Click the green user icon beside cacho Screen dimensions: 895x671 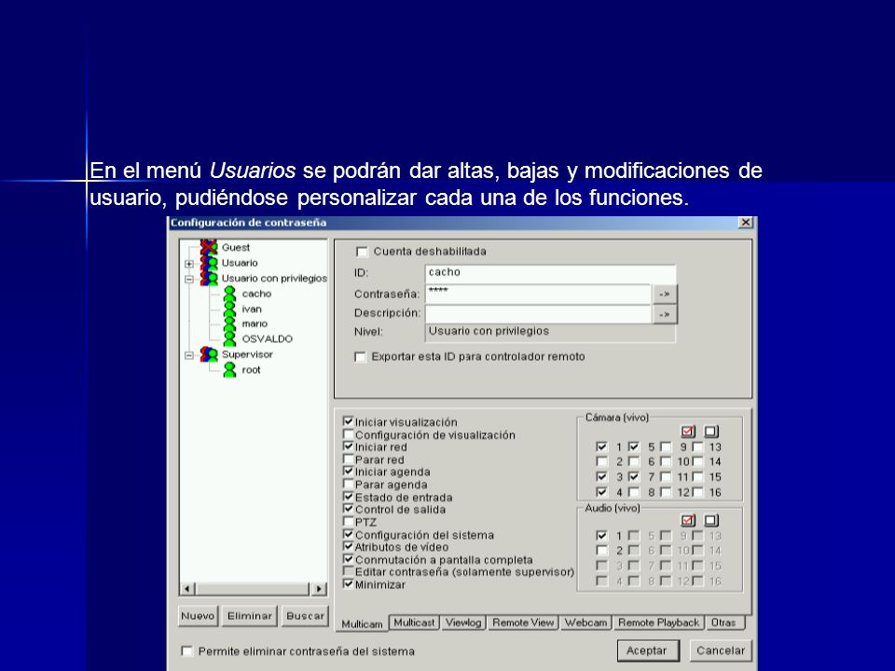click(229, 294)
